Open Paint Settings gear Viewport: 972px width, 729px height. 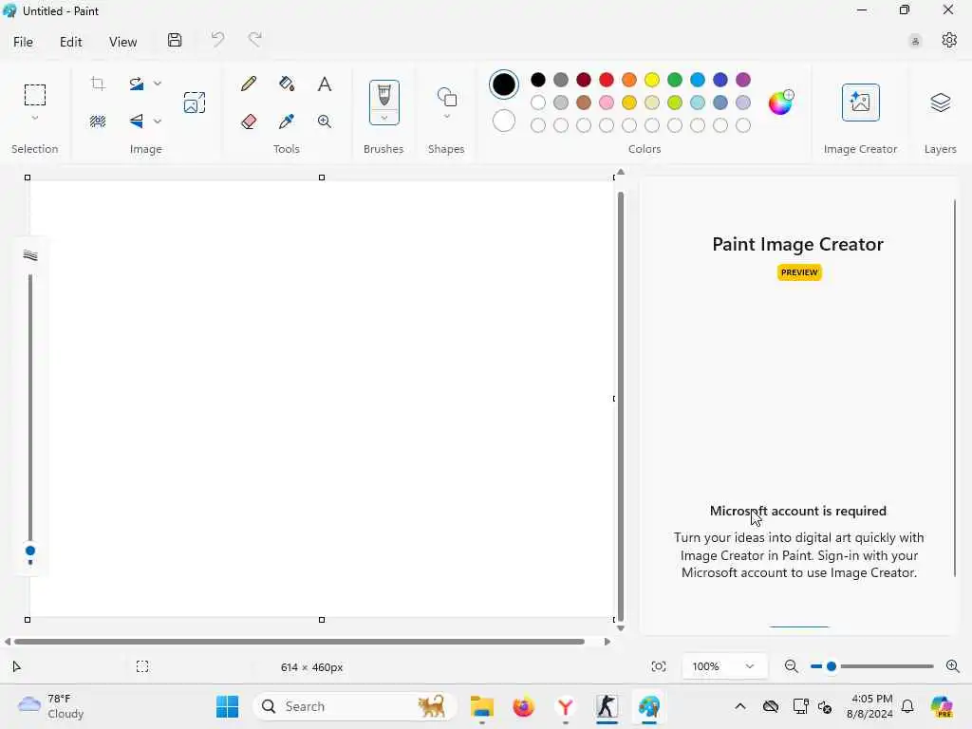coord(949,40)
